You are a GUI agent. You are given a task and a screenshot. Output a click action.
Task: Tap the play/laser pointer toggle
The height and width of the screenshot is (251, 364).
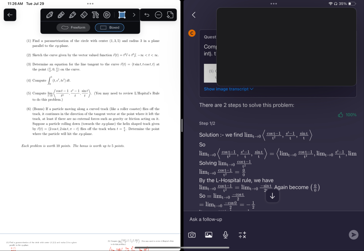coord(107,15)
